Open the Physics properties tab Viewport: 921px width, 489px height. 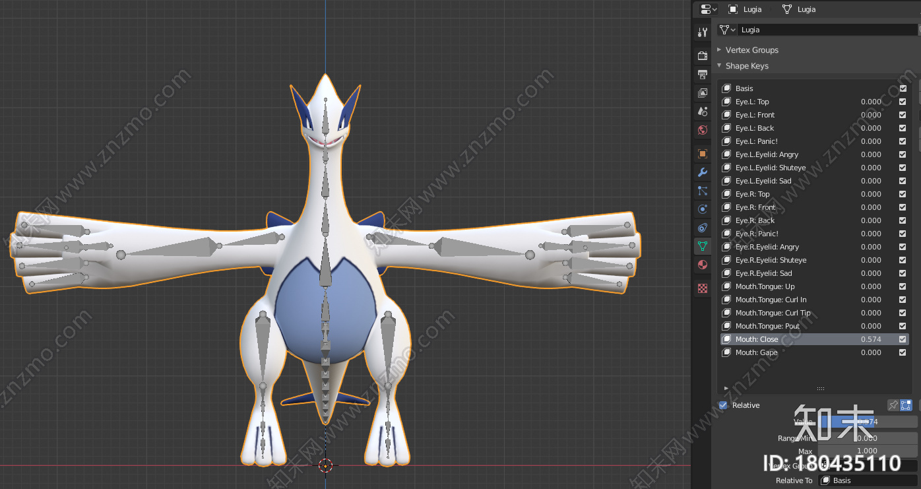click(703, 209)
